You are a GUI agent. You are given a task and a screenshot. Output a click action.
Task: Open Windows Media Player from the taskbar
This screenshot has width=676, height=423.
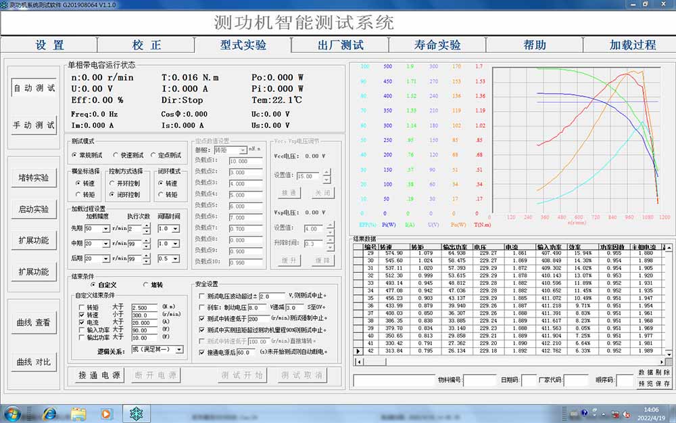(x=105, y=414)
